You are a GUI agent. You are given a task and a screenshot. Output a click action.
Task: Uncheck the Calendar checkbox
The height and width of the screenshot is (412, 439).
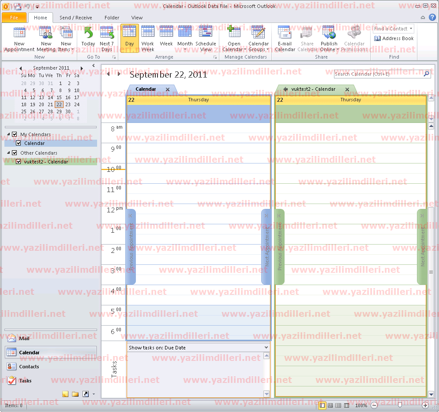point(19,143)
